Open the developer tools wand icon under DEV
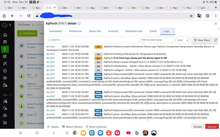220x137 pixels. coord(5,101)
